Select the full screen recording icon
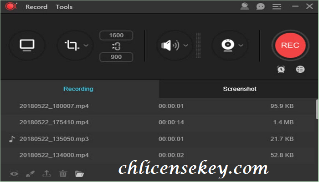This screenshot has height=182, width=319. pyautogui.click(x=27, y=45)
